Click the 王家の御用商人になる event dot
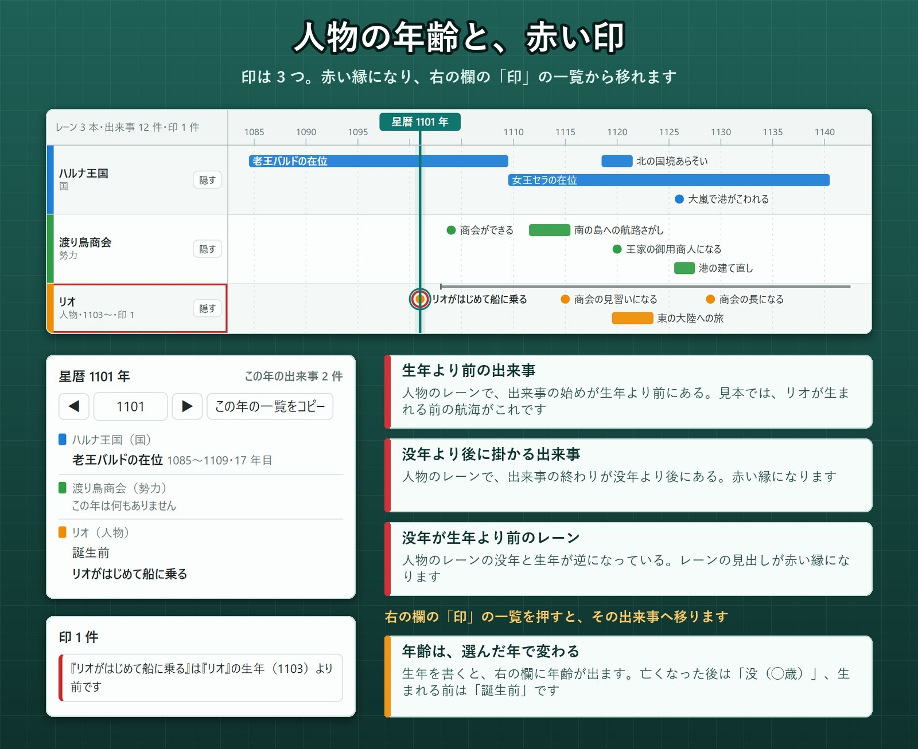 (617, 249)
